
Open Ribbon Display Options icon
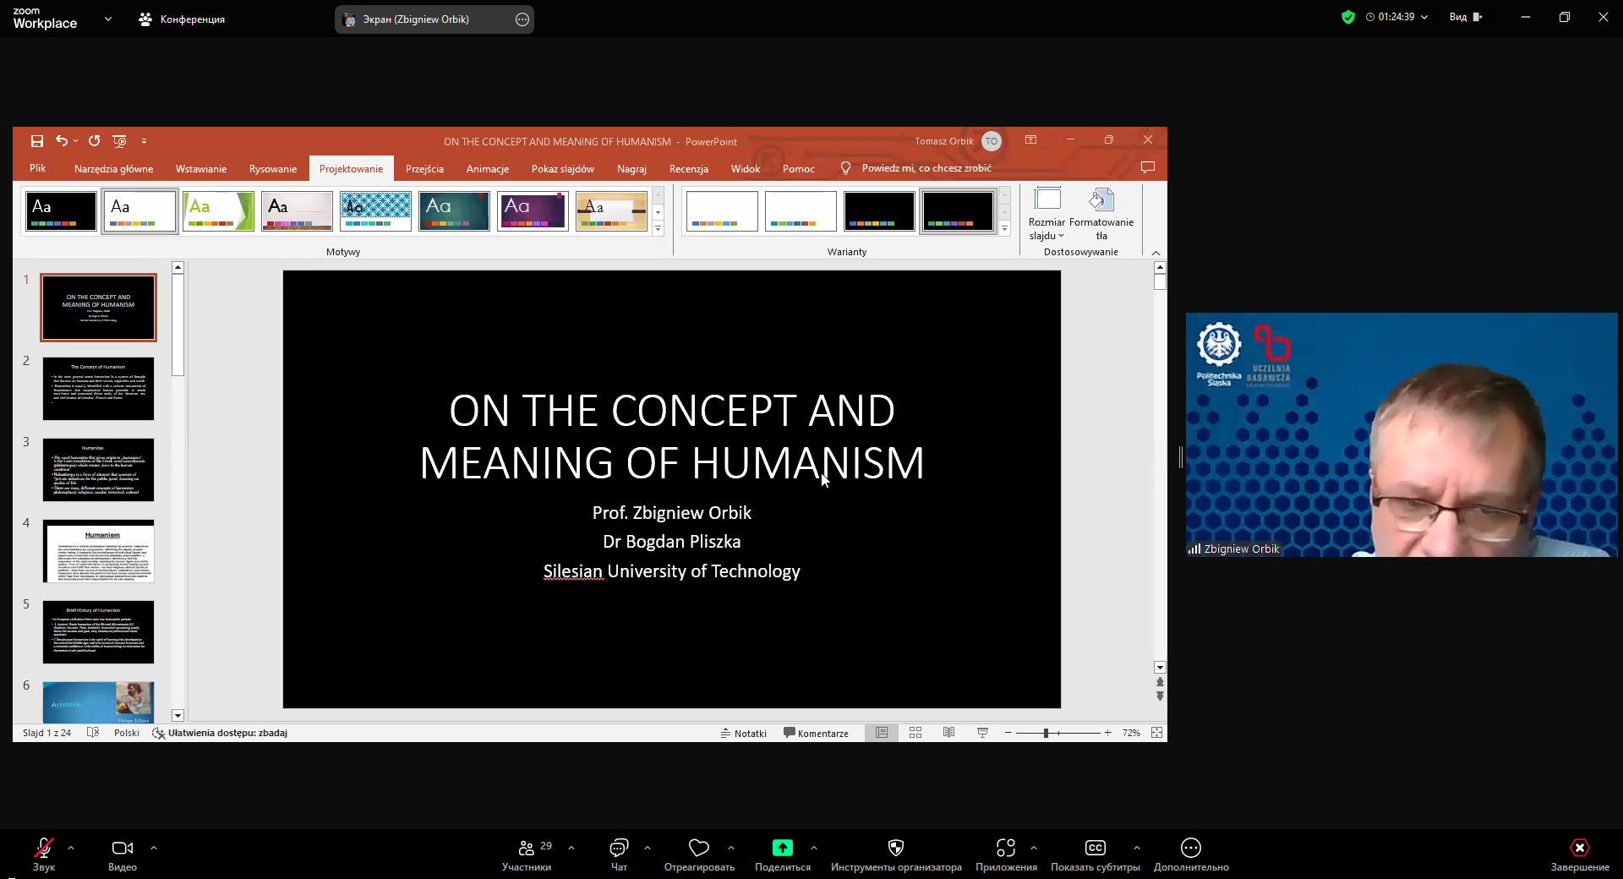click(1030, 140)
